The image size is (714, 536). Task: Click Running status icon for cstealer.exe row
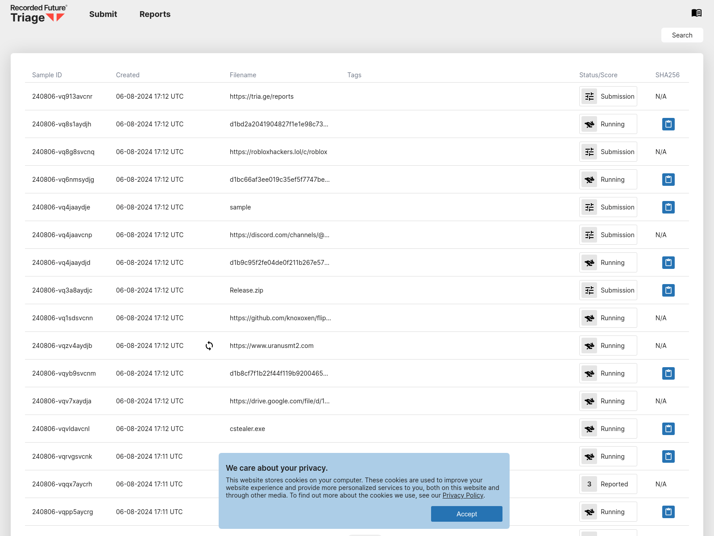(589, 429)
